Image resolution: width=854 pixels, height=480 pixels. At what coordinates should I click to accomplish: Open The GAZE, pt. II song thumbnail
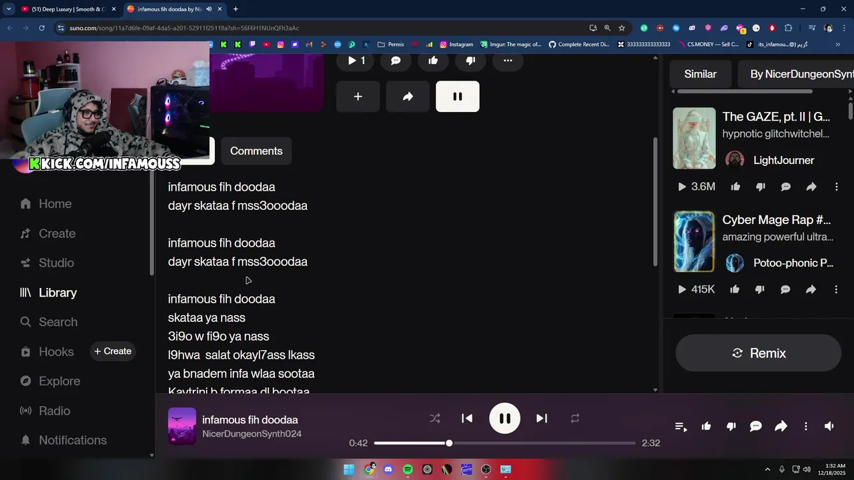tap(694, 138)
